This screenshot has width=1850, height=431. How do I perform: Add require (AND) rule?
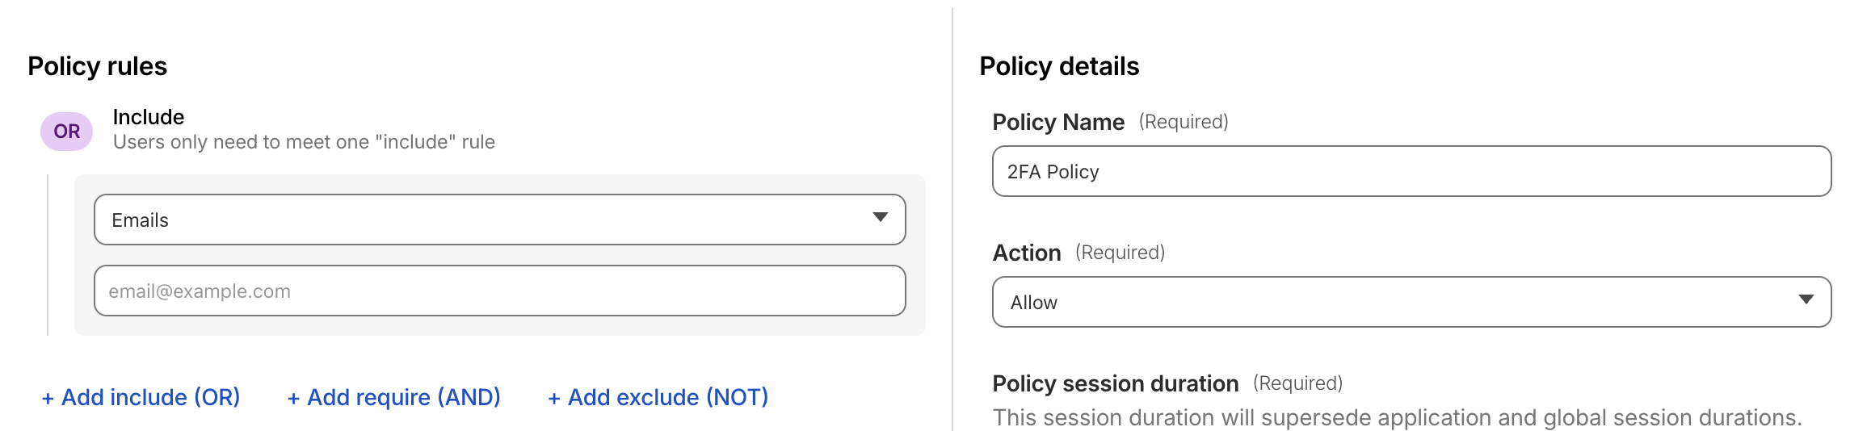click(x=404, y=397)
